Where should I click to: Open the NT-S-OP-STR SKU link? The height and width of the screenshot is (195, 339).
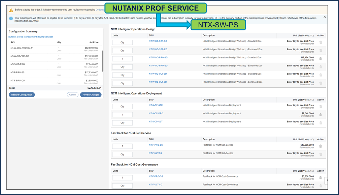156,105
